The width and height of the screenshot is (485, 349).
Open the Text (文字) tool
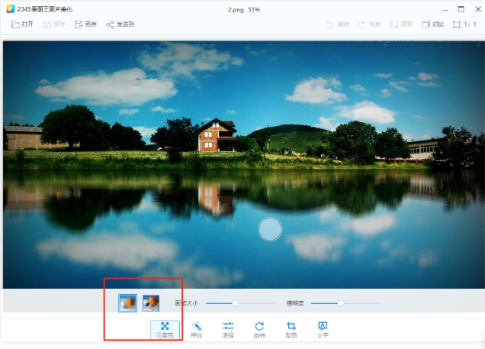pos(322,329)
